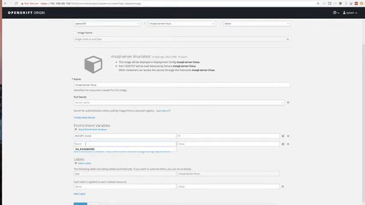Open the pull secret Learn More link
The height and width of the screenshot is (205, 365).
pos(163,111)
